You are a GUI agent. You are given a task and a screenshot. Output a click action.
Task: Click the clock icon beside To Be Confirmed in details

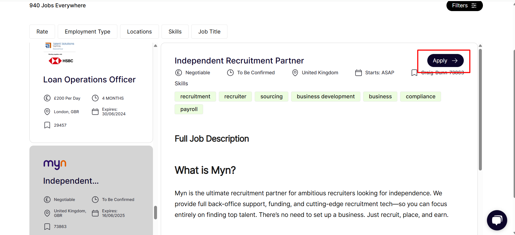[x=230, y=73]
